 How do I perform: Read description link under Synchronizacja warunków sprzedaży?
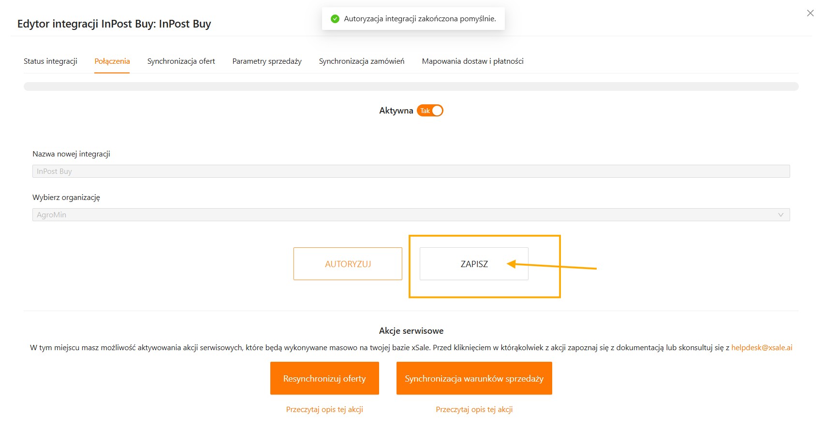(474, 410)
